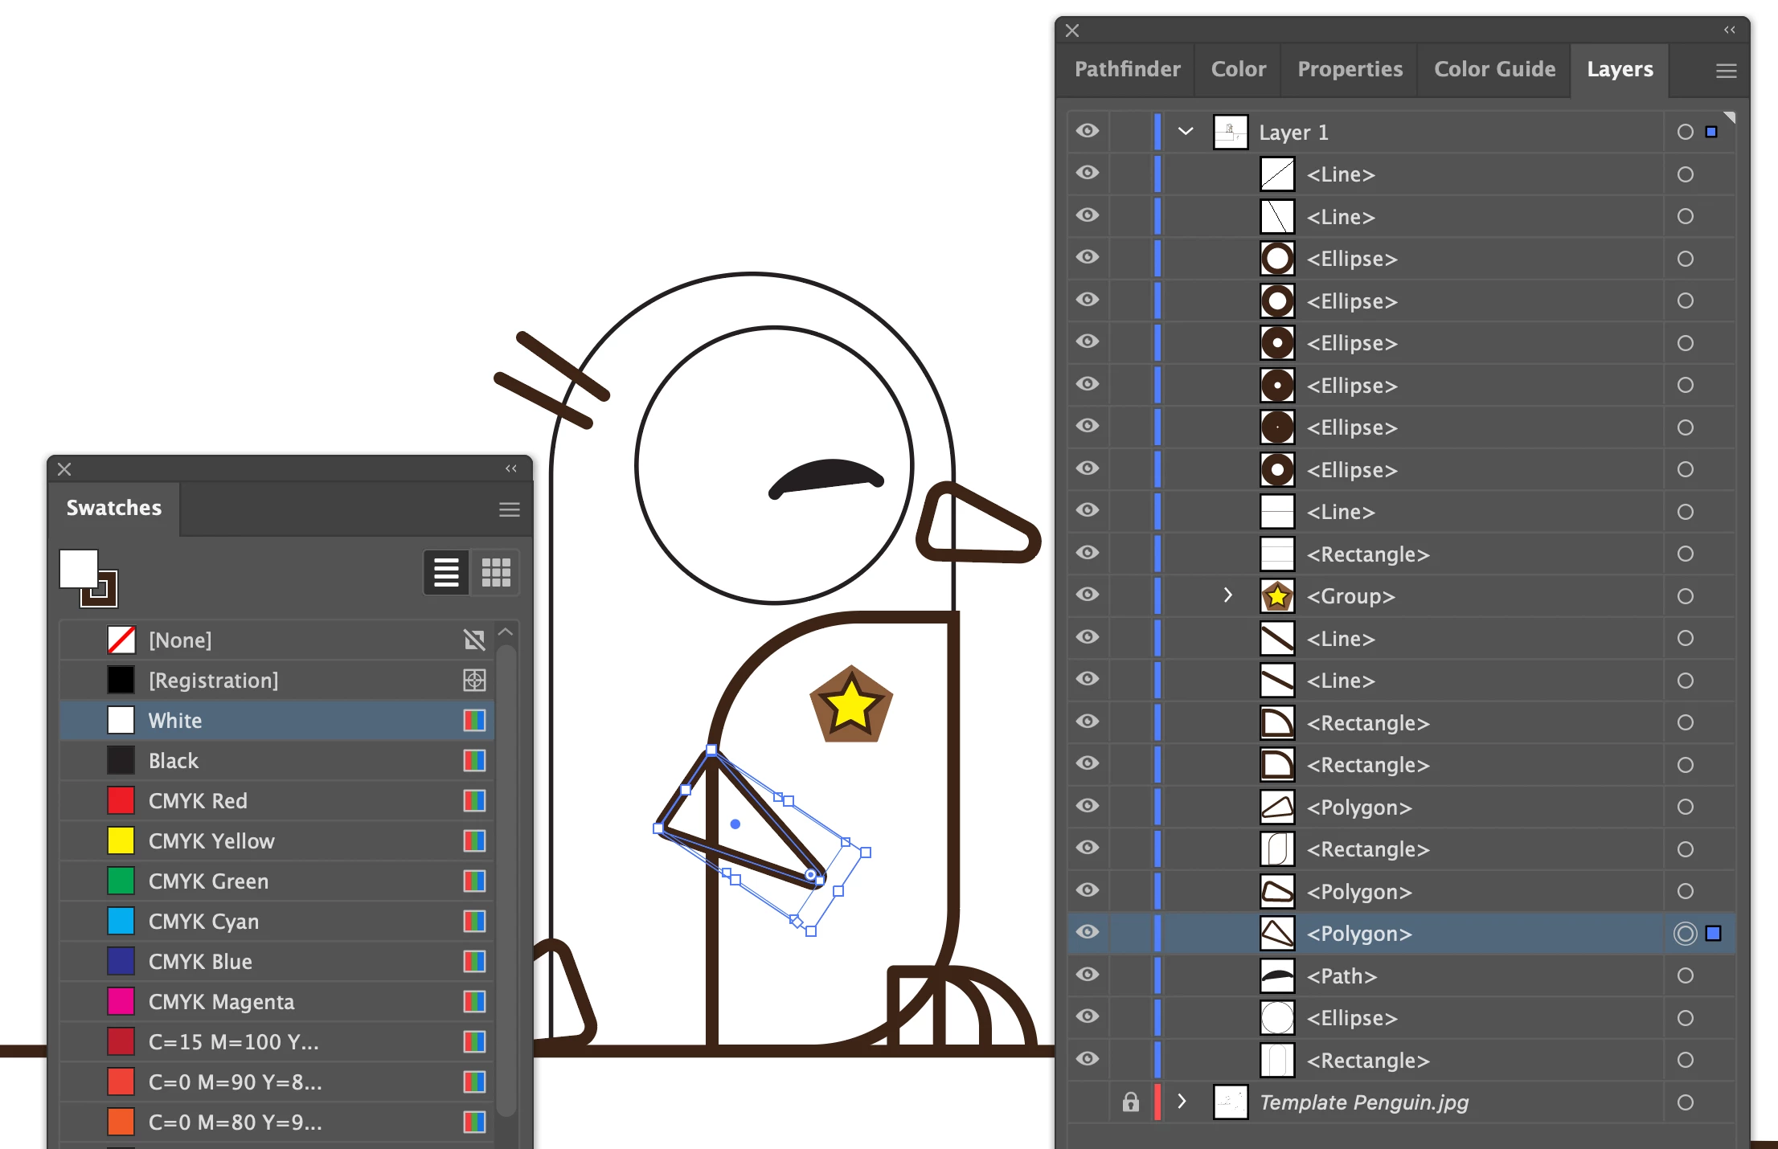Expand the Template Penguin.jpg layer

coord(1181,1101)
